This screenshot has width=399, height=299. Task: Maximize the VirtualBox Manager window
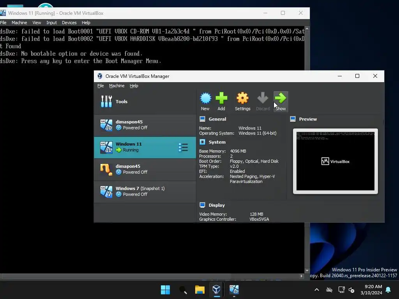coord(357,76)
